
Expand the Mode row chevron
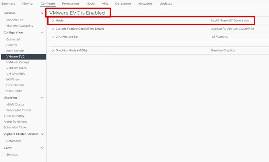tap(53, 21)
